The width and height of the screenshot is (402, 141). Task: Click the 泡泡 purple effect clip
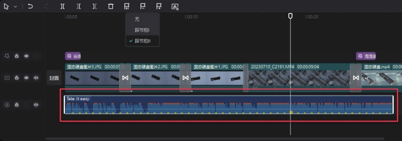(365, 56)
